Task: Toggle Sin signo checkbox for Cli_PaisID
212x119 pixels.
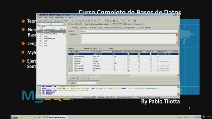Action: click(x=129, y=61)
